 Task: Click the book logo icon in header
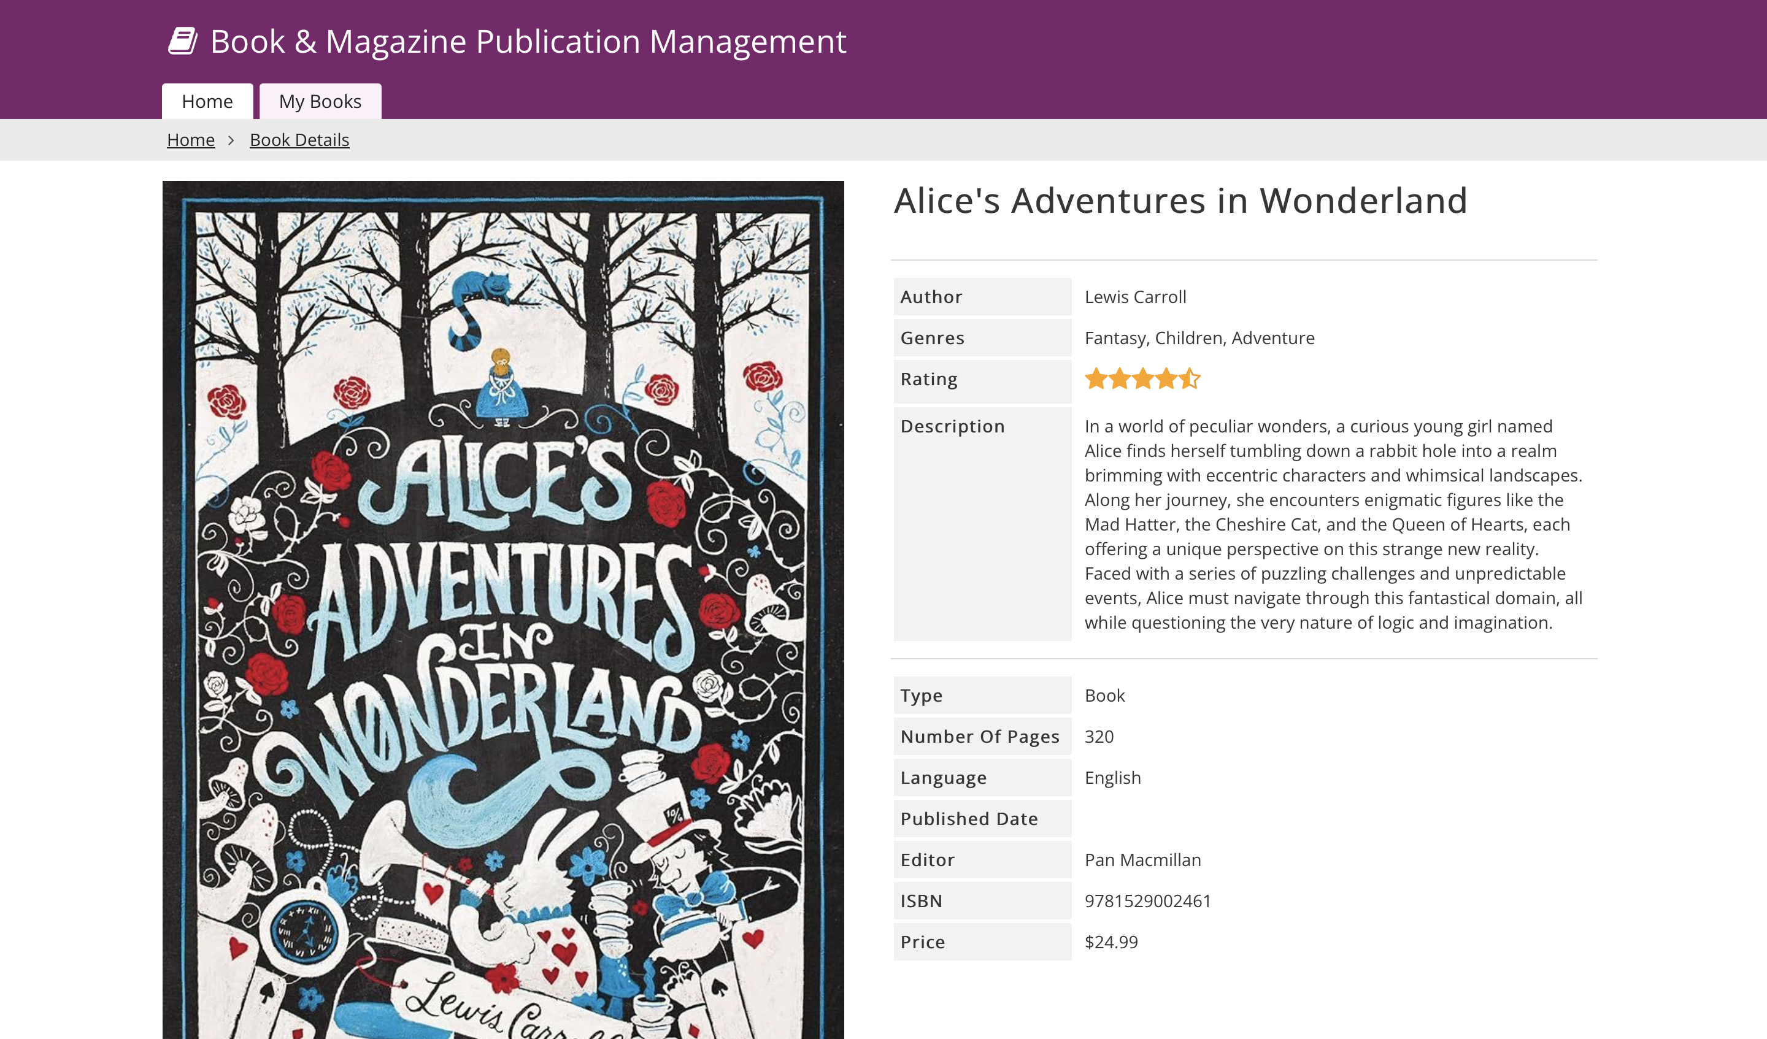(x=183, y=40)
